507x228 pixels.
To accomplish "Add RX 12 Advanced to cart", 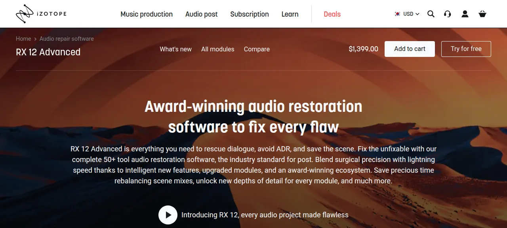I will pos(410,49).
